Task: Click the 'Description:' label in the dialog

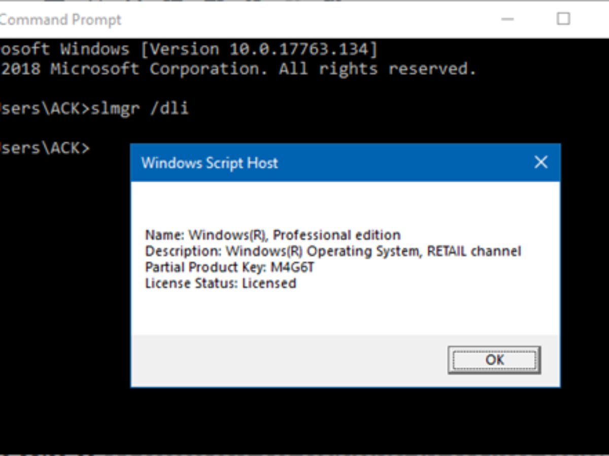Action: pos(183,251)
